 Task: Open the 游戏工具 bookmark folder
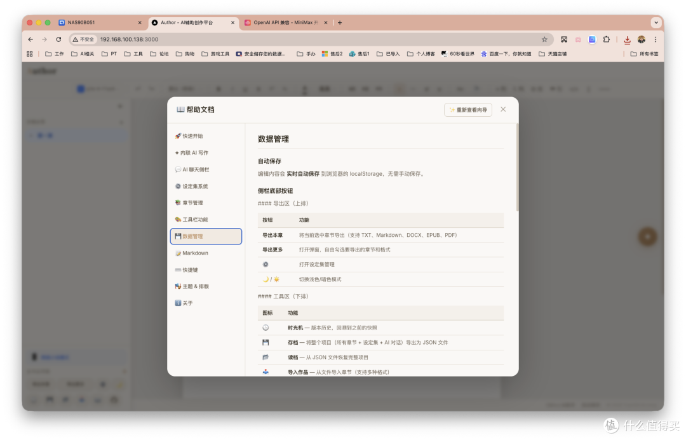coord(215,54)
